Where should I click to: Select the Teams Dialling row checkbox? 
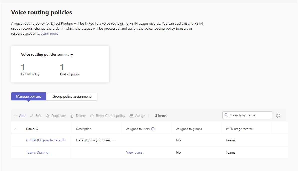click(15, 152)
